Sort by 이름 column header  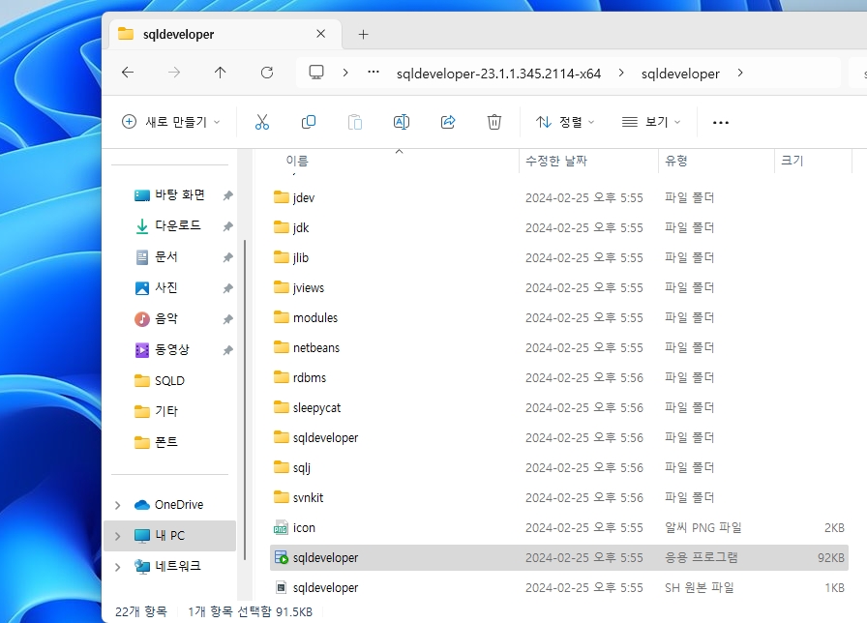coord(297,161)
